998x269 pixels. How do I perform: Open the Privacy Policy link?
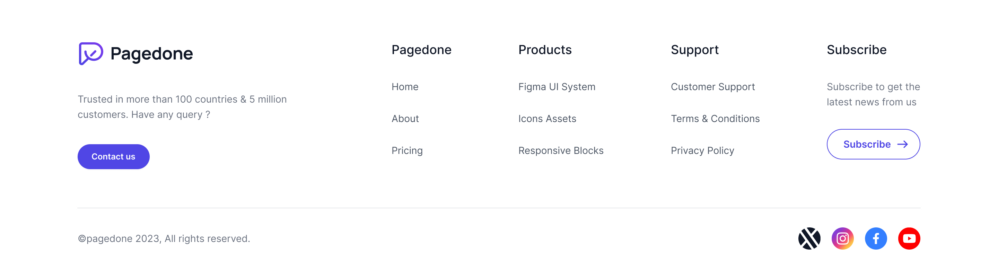click(x=702, y=150)
